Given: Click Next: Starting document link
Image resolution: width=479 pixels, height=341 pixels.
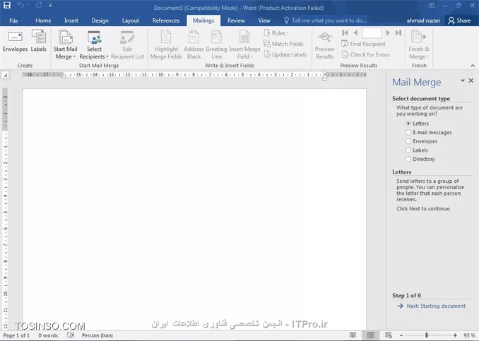Looking at the screenshot, I should click(x=432, y=306).
